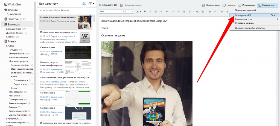Click the Добавить метку field
This screenshot has width=280, height=126.
click(x=133, y=5)
